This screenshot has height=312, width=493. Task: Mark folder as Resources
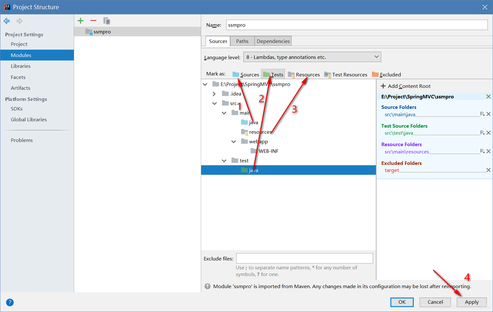tap(304, 74)
